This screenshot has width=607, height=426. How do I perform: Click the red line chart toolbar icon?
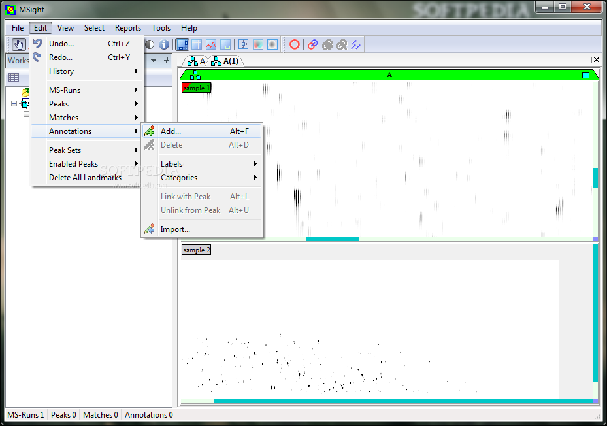click(211, 44)
